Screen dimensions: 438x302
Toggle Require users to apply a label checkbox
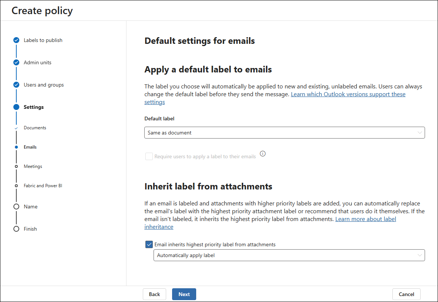tap(149, 156)
